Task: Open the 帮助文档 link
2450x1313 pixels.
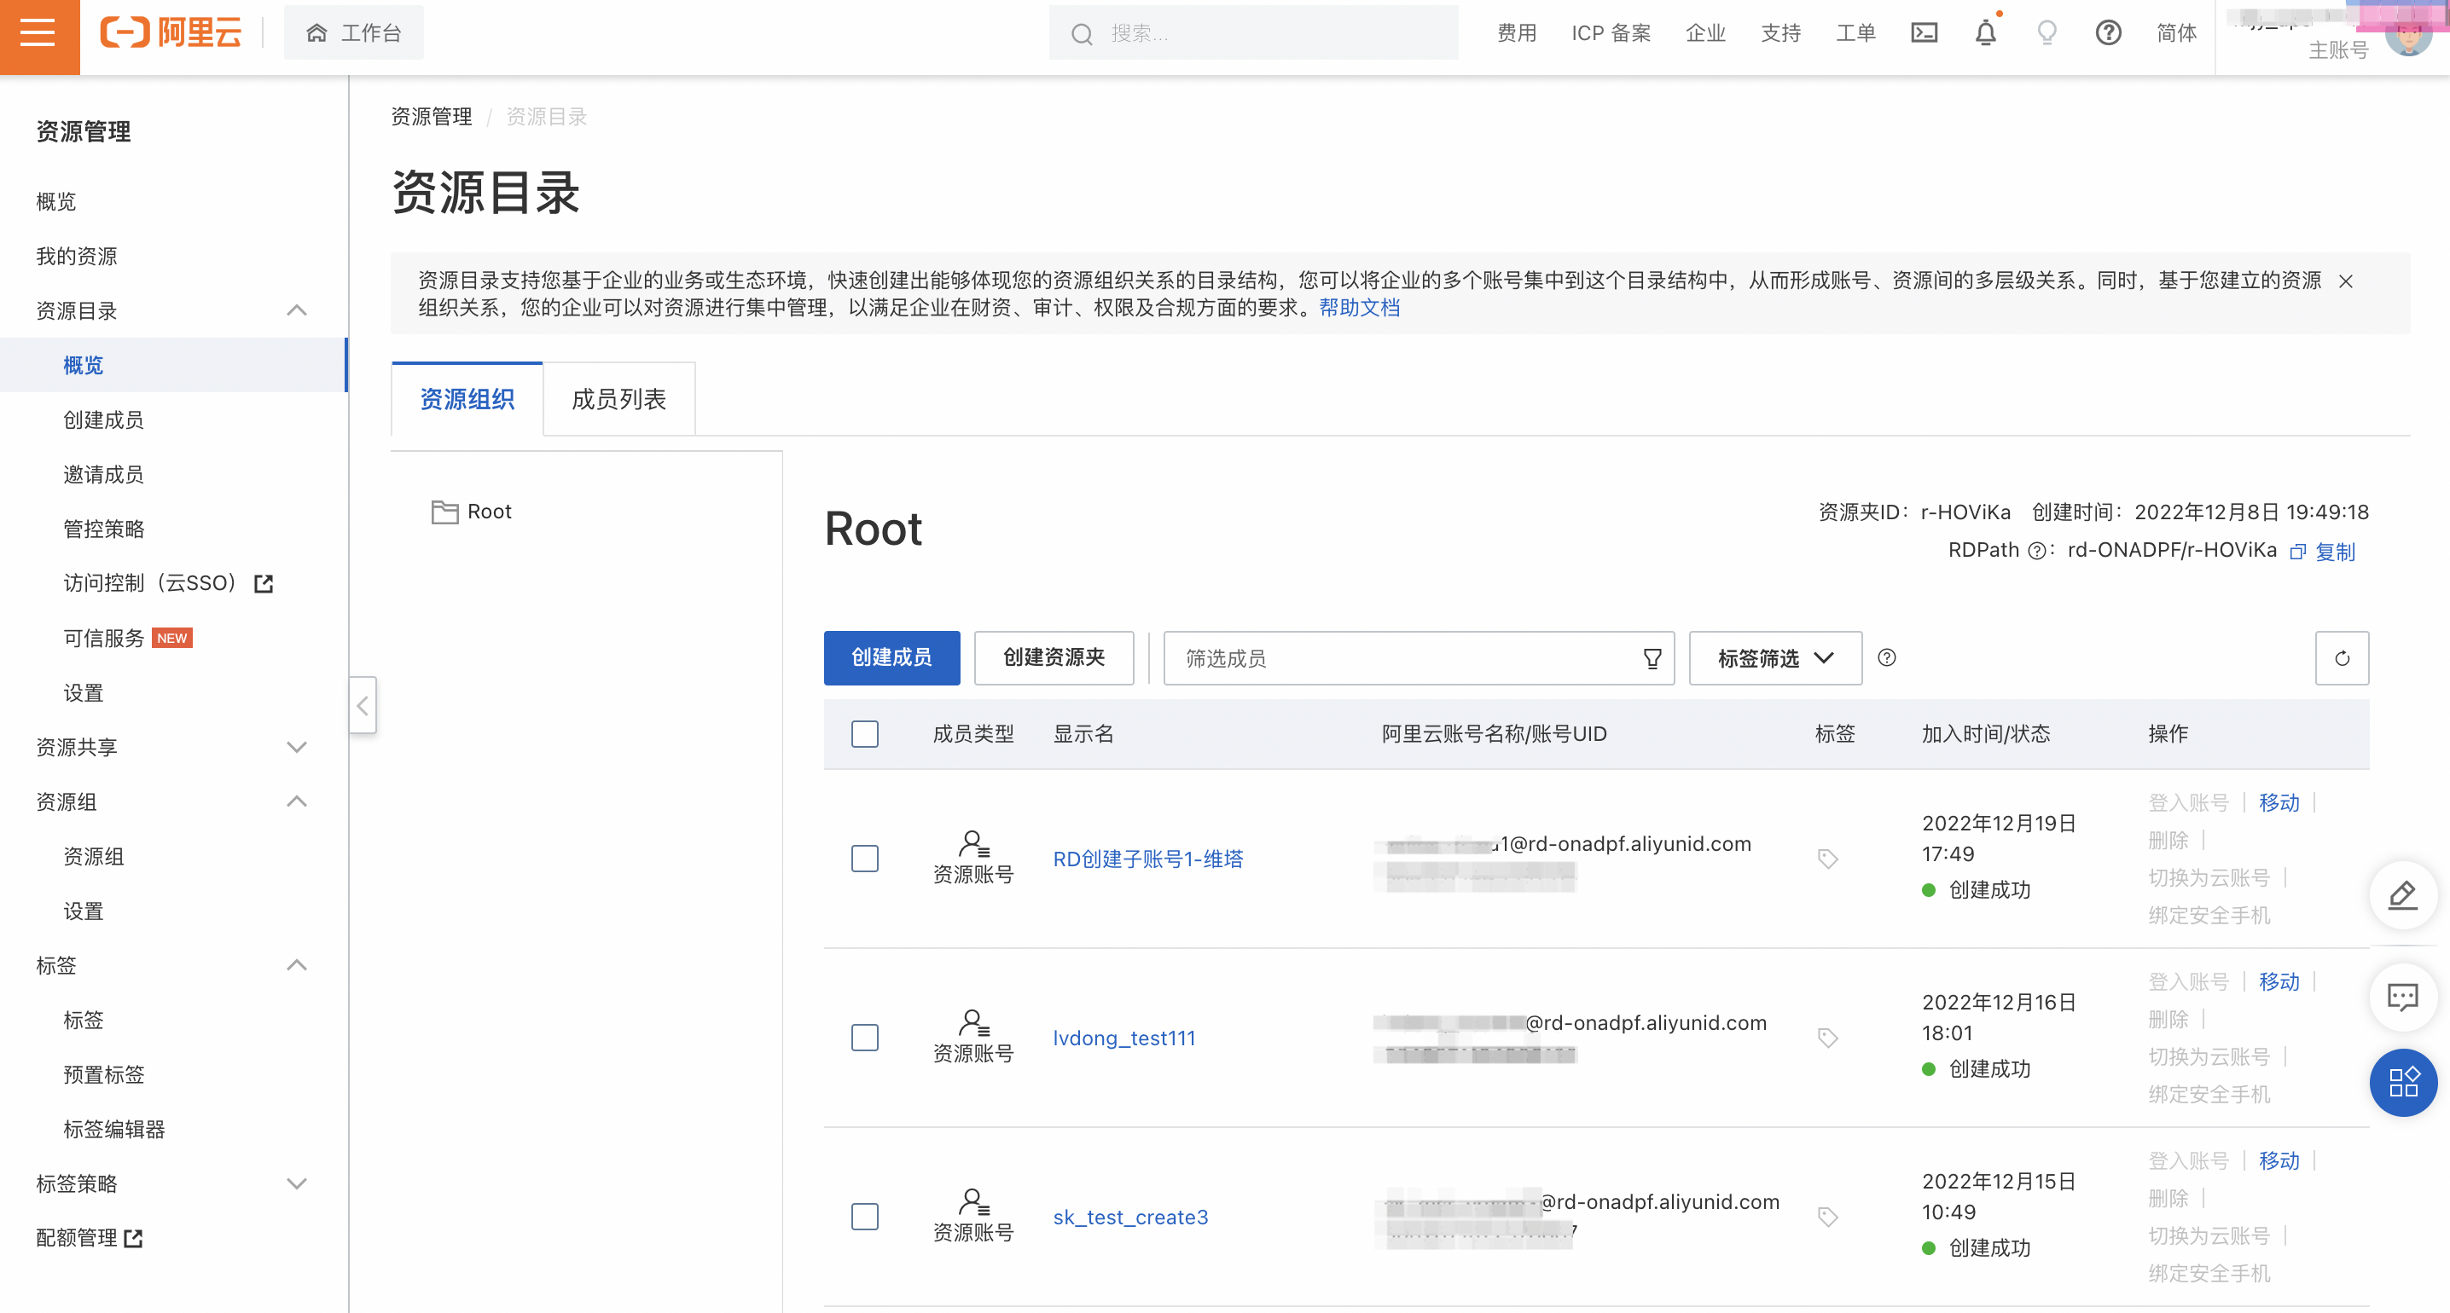Action: pos(1359,308)
